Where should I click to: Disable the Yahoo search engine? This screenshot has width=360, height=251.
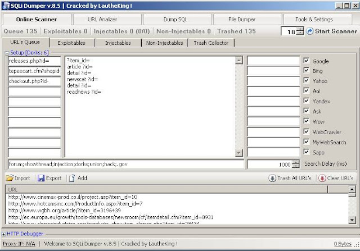click(x=306, y=80)
